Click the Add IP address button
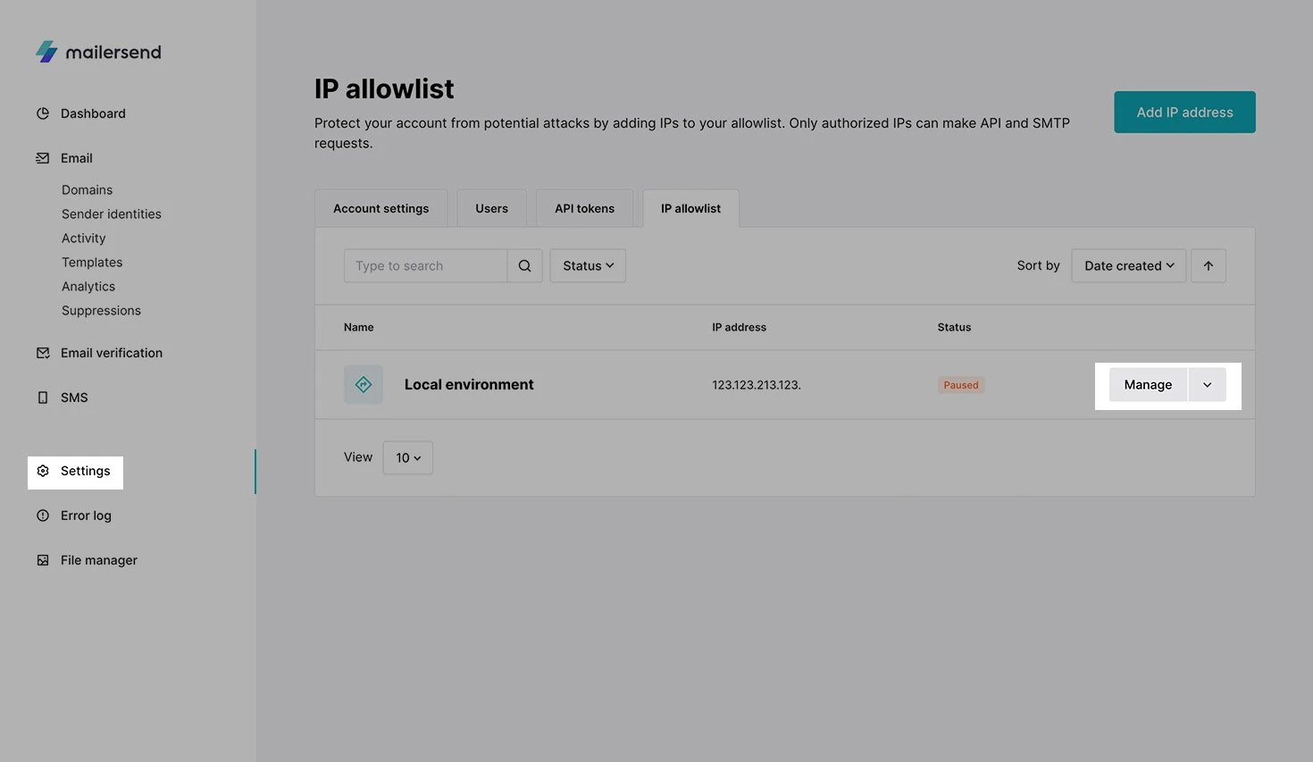Image resolution: width=1313 pixels, height=762 pixels. (1184, 113)
